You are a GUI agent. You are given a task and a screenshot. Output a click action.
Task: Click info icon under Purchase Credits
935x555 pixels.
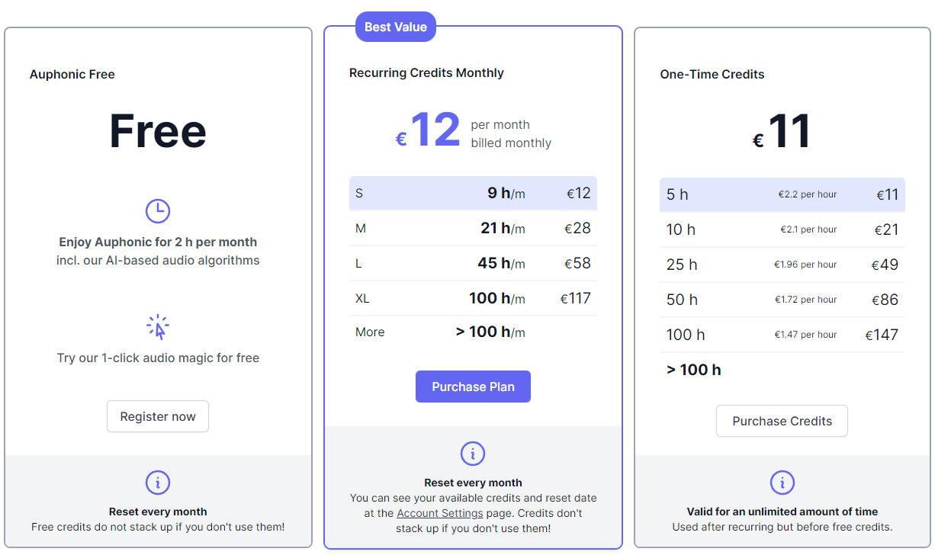click(782, 483)
